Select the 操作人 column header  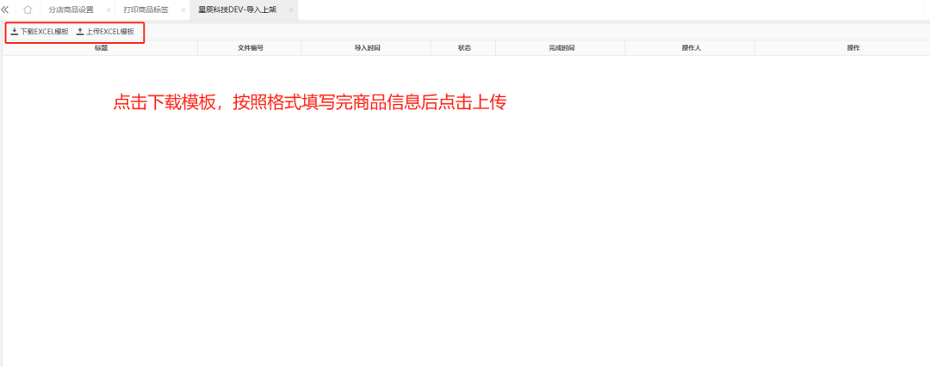tap(691, 48)
